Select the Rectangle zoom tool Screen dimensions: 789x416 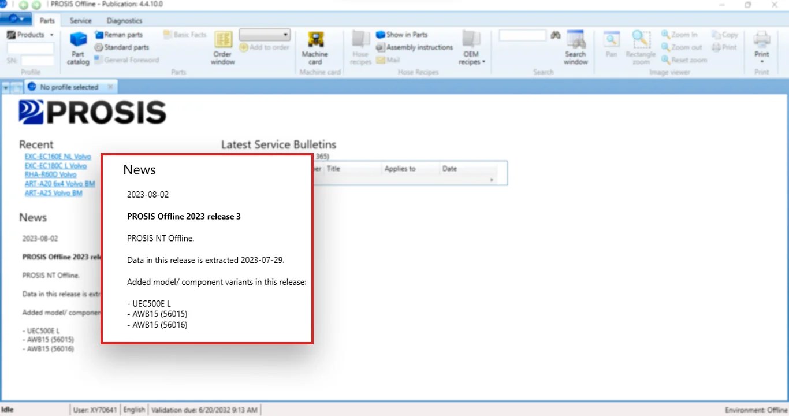pos(641,48)
